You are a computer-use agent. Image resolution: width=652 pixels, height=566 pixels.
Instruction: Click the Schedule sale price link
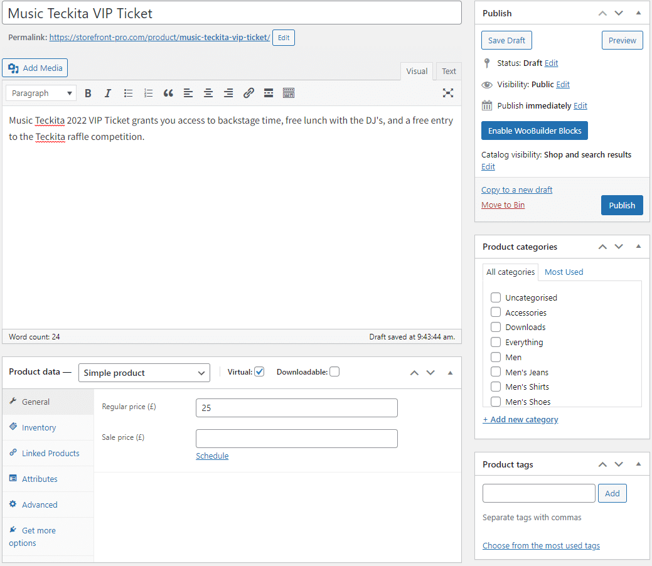pyautogui.click(x=212, y=456)
